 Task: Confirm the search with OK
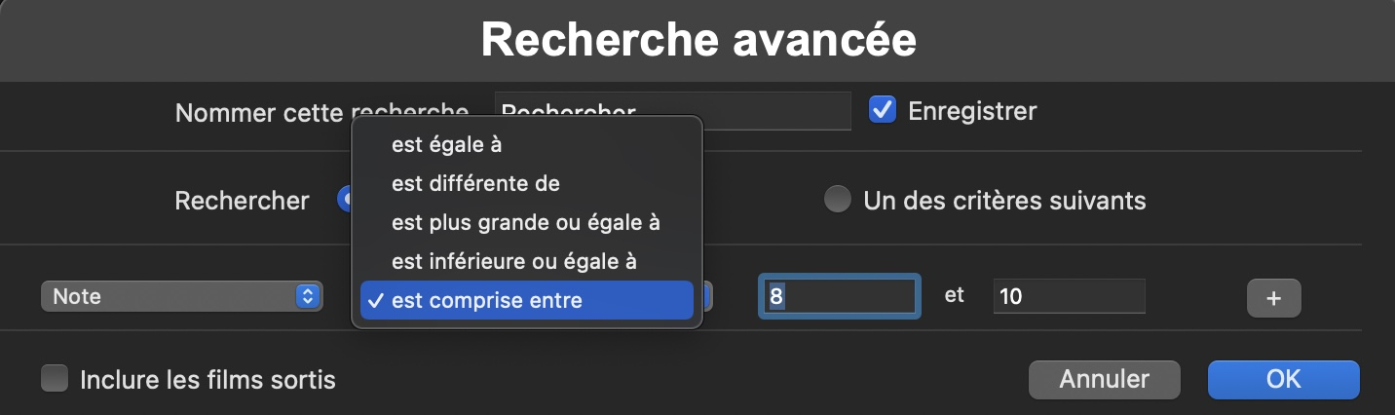tap(1282, 379)
